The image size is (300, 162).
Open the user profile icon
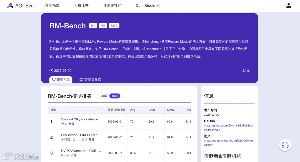[x=289, y=6]
